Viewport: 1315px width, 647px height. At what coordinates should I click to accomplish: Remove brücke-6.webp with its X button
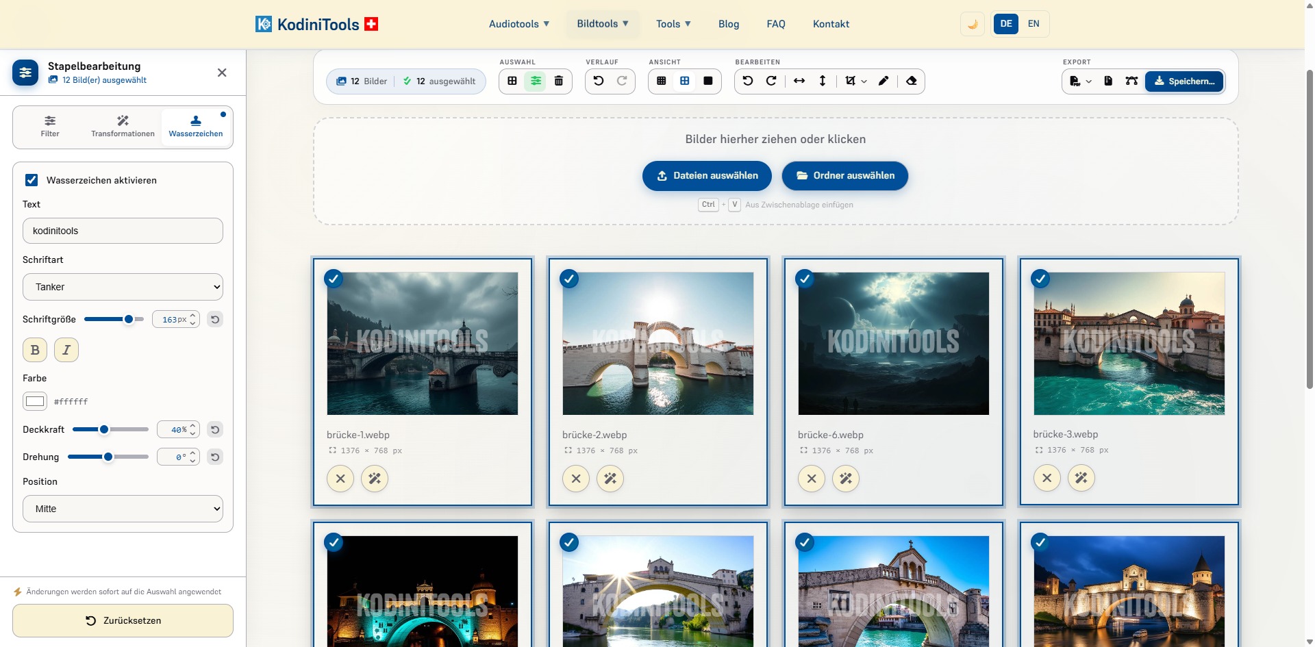[812, 479]
